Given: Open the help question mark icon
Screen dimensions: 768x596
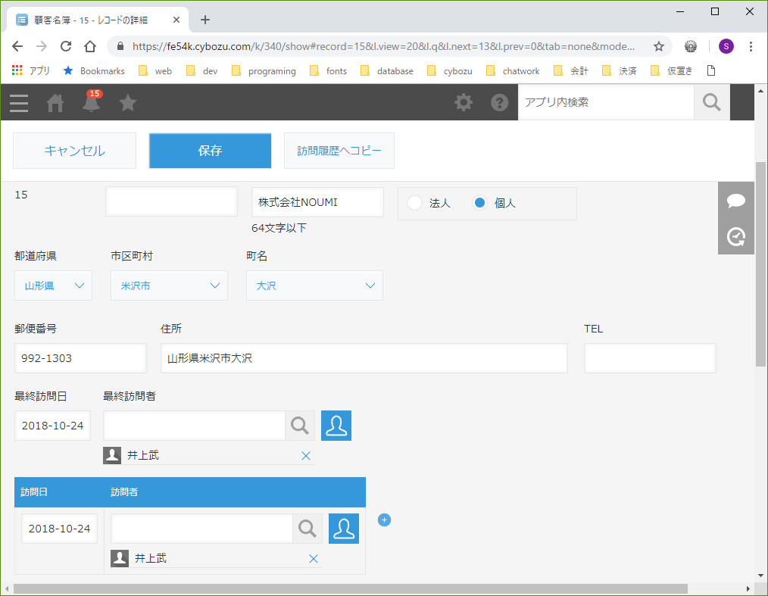Looking at the screenshot, I should point(500,102).
